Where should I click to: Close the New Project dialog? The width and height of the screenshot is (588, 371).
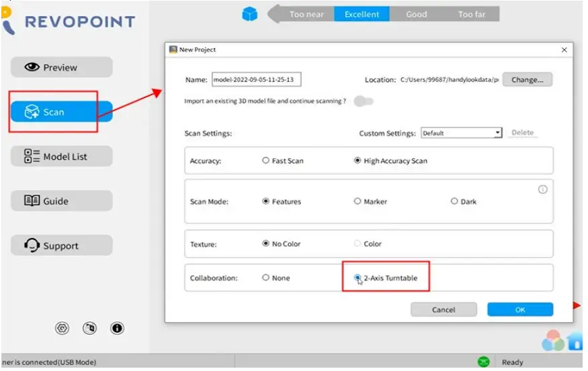pos(564,50)
